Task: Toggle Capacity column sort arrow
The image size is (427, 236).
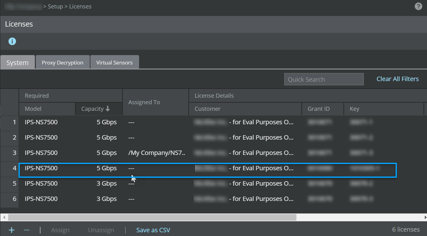Action: pos(108,109)
